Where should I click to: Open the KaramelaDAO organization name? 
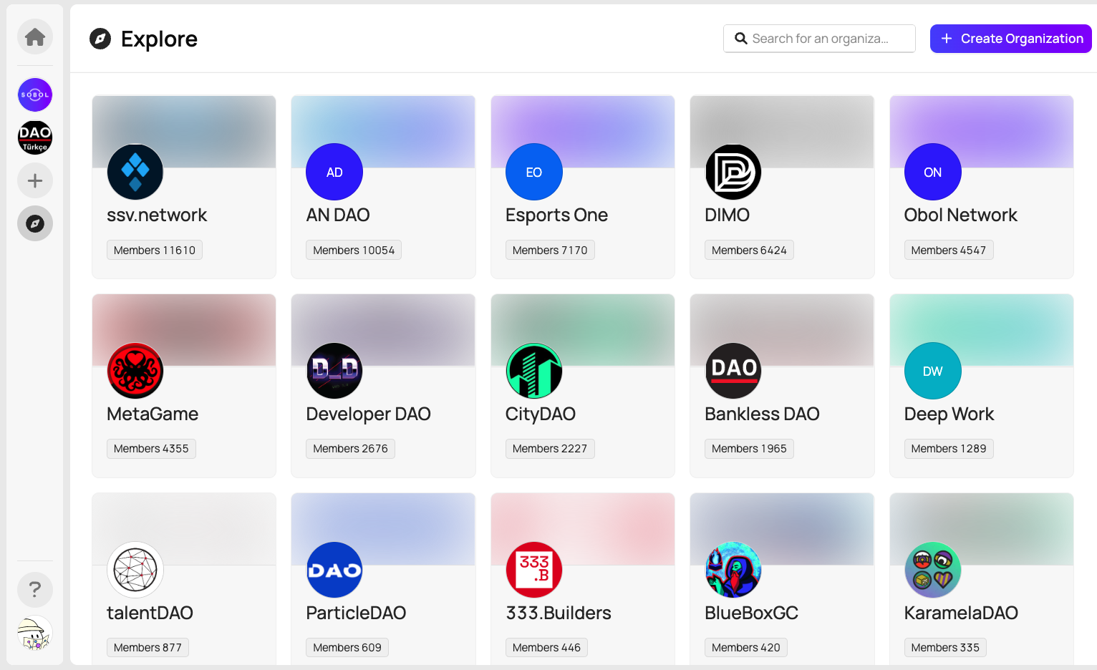[x=961, y=613]
